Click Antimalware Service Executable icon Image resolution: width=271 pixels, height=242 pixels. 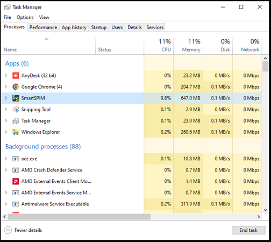[x=16, y=204]
